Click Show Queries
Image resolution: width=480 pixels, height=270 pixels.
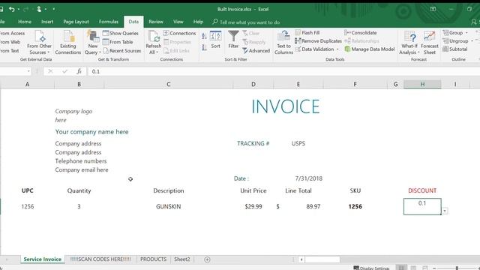click(x=120, y=33)
